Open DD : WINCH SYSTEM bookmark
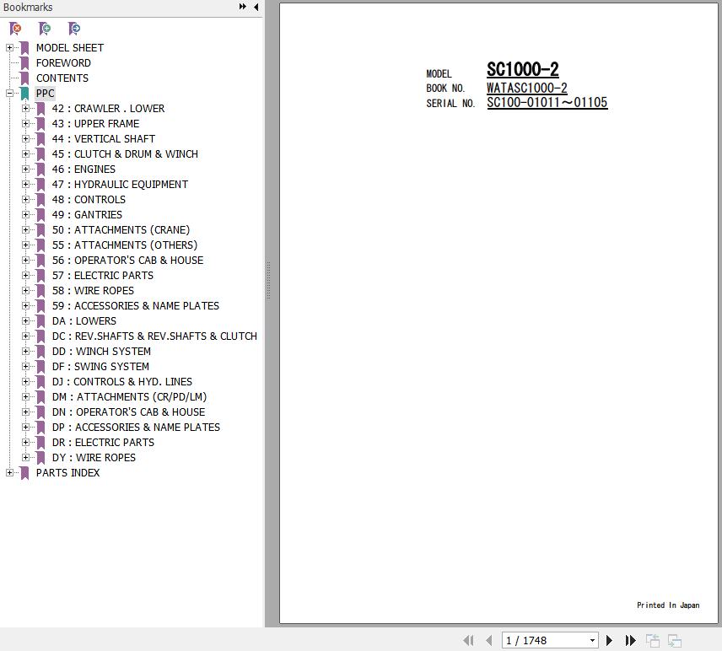The width and height of the screenshot is (722, 651). click(101, 352)
